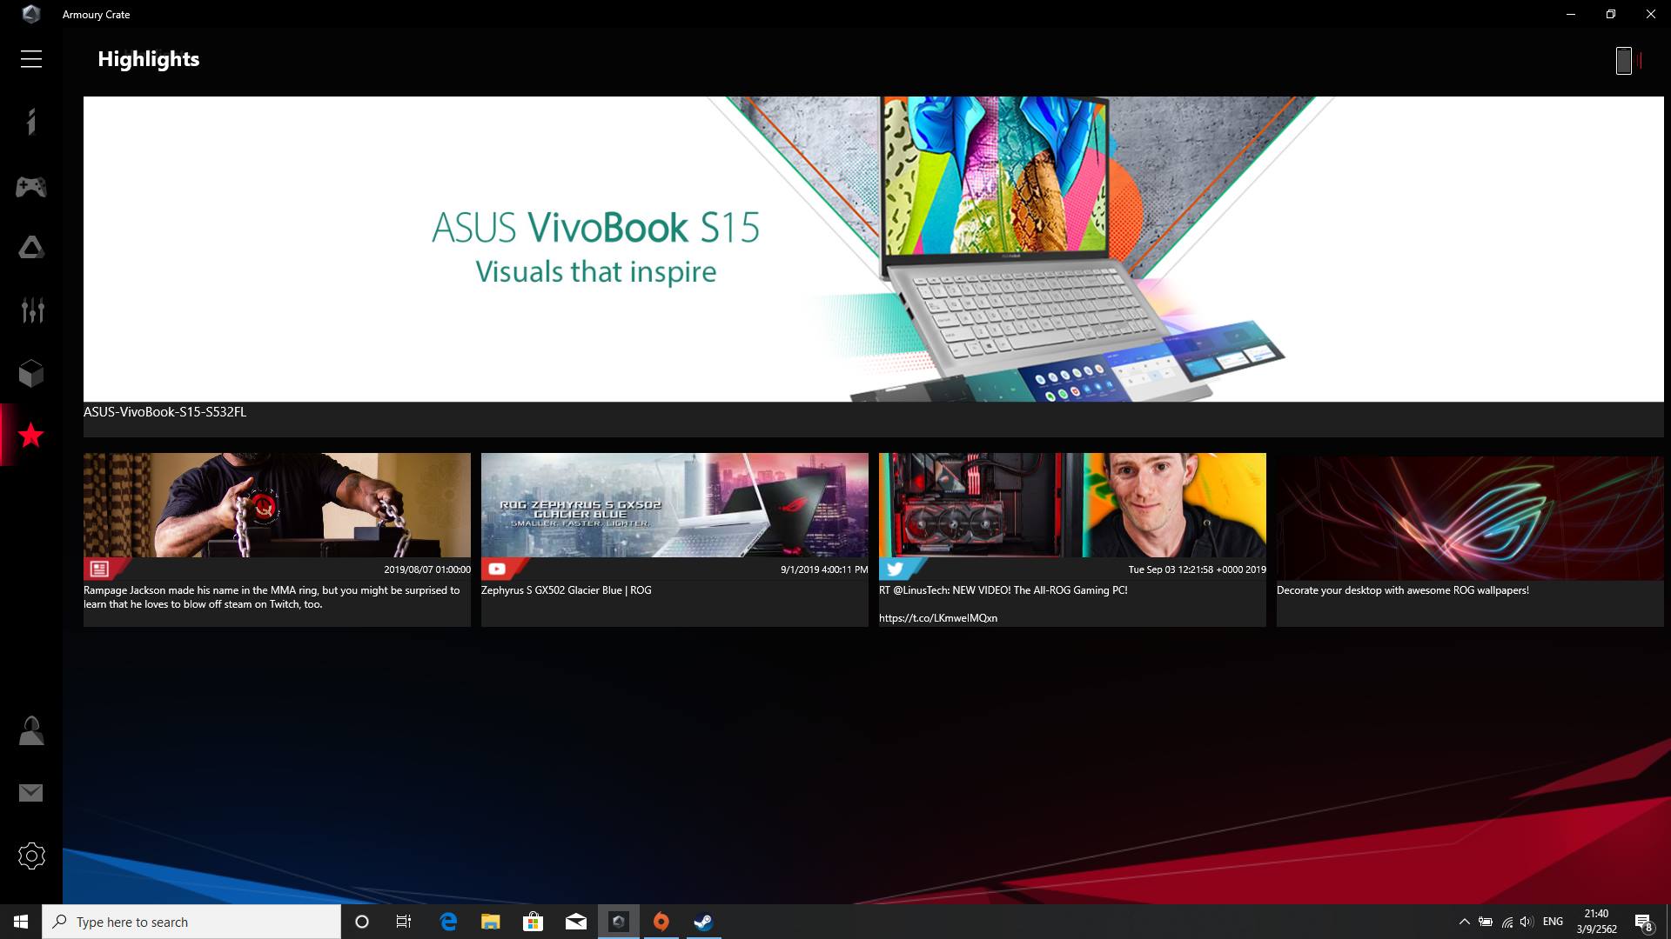Open the Action Center notifications icon

(1643, 922)
